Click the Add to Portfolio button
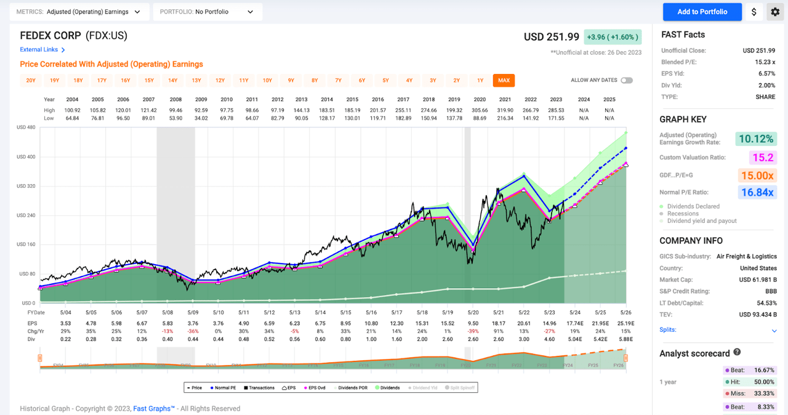This screenshot has height=415, width=788. pyautogui.click(x=702, y=12)
